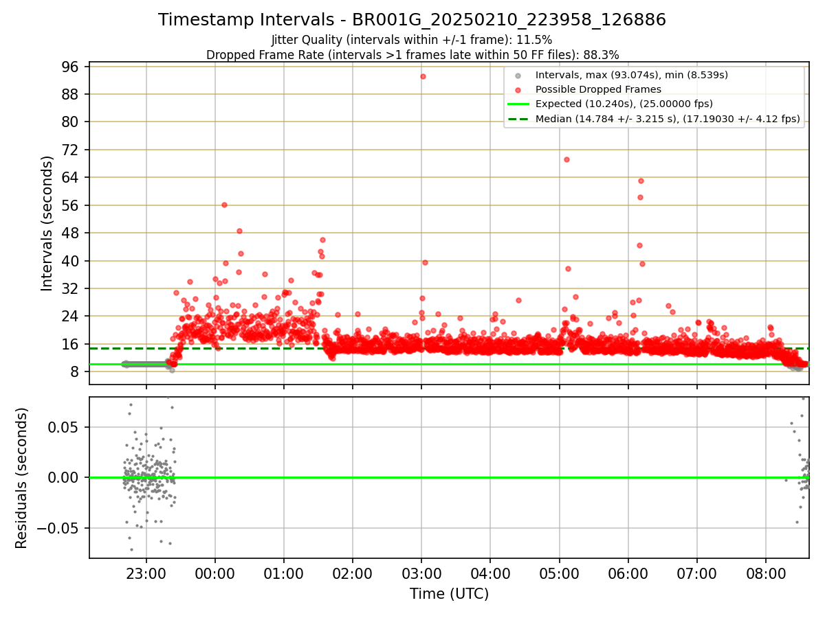Click the 'Residuals (seconds)' y-axis label
The height and width of the screenshot is (618, 825).
click(x=21, y=478)
